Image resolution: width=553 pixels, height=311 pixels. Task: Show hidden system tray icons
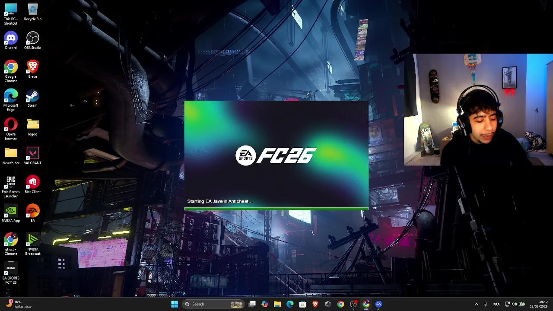[x=476, y=304]
